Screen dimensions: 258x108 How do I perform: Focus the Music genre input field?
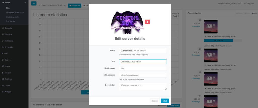(x=143, y=68)
